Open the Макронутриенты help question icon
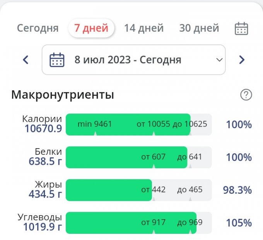Screen dimensions: 263x240 pos(246,95)
